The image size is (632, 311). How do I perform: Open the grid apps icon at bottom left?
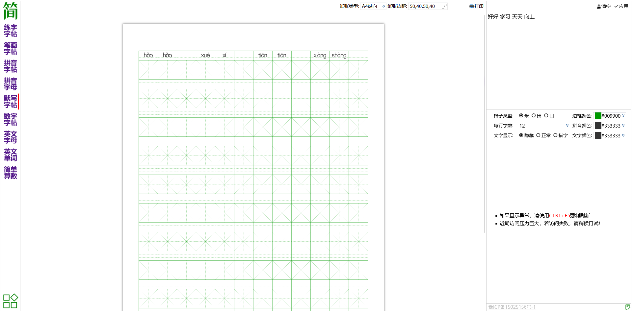tap(10, 301)
